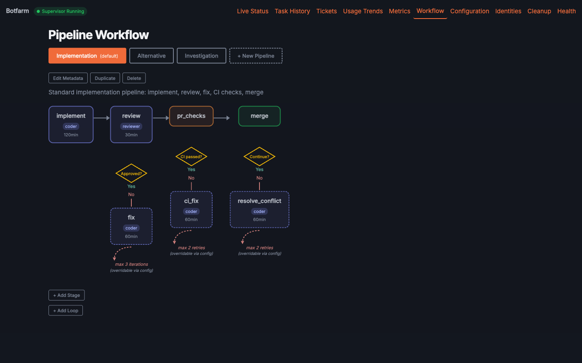Screen dimensions: 582x363
Task: Click the Edit Metadata button
Action: click(x=68, y=78)
